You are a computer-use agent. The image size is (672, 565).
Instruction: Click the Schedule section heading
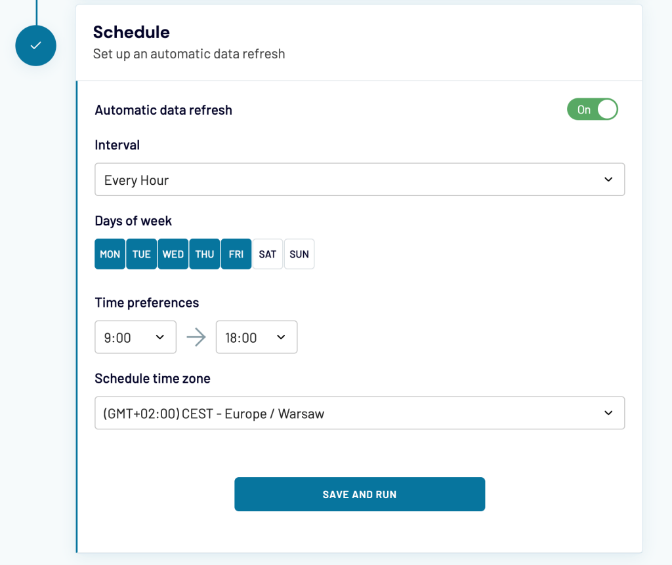[x=132, y=31]
